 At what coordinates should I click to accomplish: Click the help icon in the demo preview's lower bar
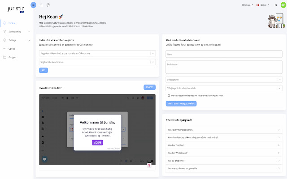tap(152, 161)
